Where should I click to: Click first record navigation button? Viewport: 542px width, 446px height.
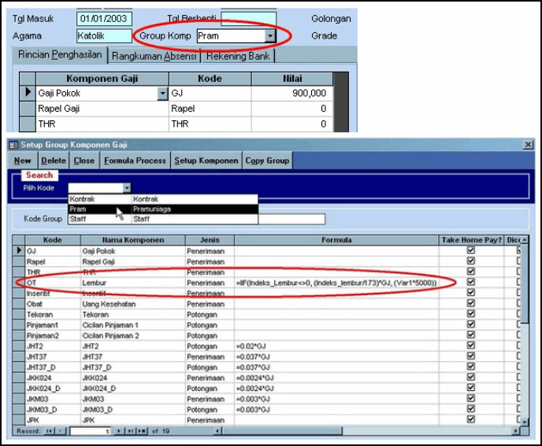pyautogui.click(x=50, y=431)
